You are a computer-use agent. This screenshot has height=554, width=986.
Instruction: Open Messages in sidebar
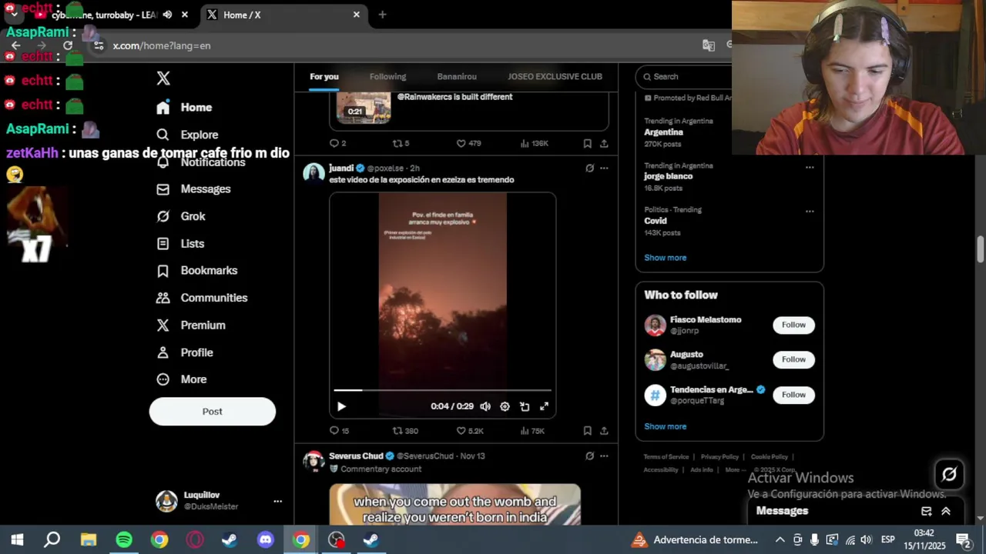[193, 189]
